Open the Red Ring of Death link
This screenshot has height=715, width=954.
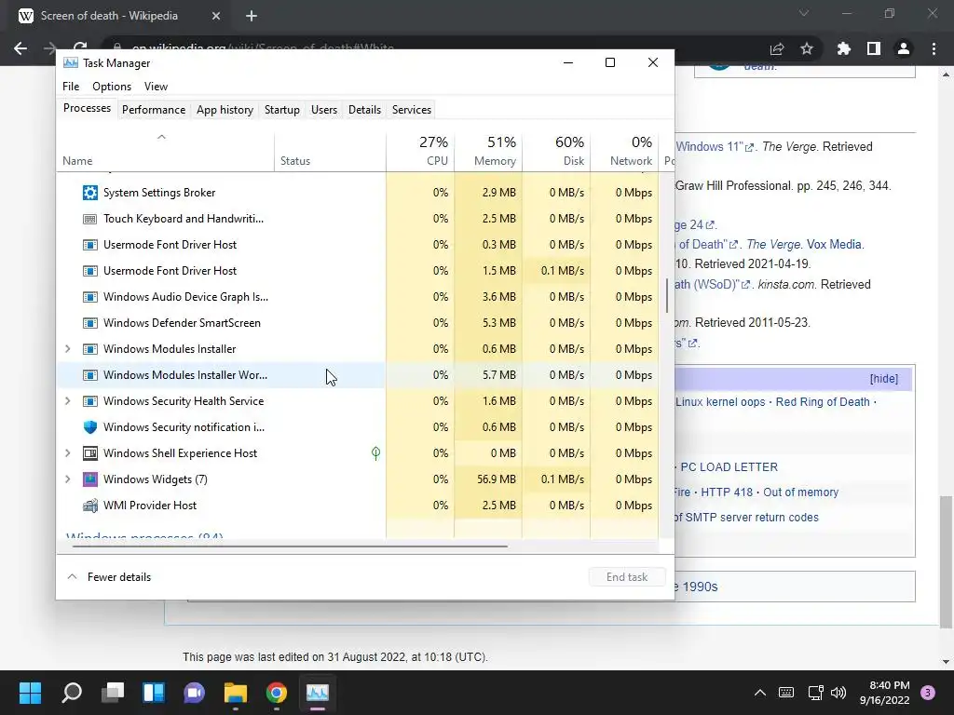click(822, 402)
